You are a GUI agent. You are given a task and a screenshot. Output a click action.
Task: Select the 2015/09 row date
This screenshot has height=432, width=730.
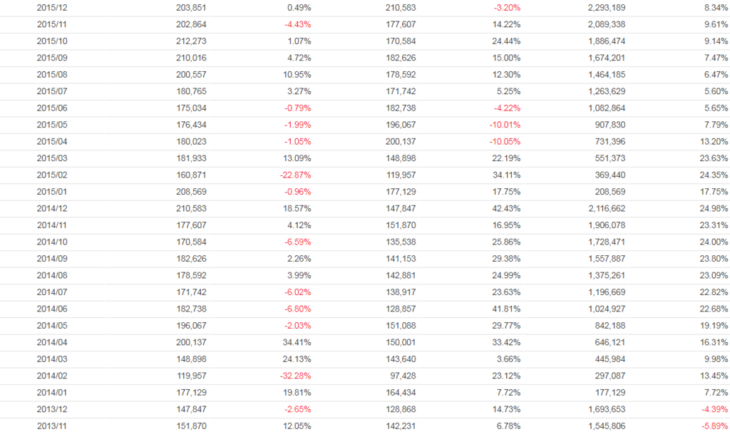pos(51,58)
